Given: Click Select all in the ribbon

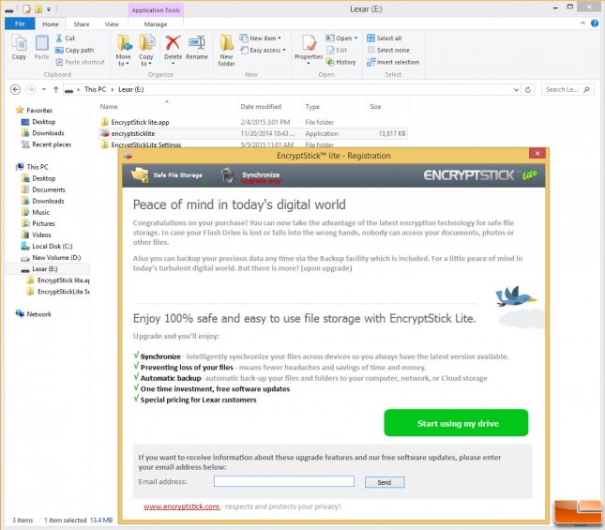Looking at the screenshot, I should pos(385,38).
